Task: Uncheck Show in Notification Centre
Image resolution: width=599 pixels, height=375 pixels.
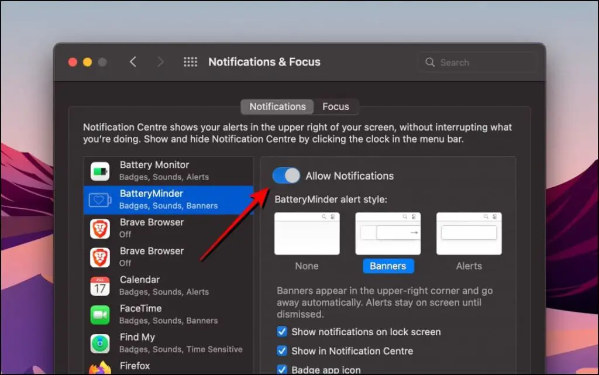Action: pyautogui.click(x=282, y=350)
